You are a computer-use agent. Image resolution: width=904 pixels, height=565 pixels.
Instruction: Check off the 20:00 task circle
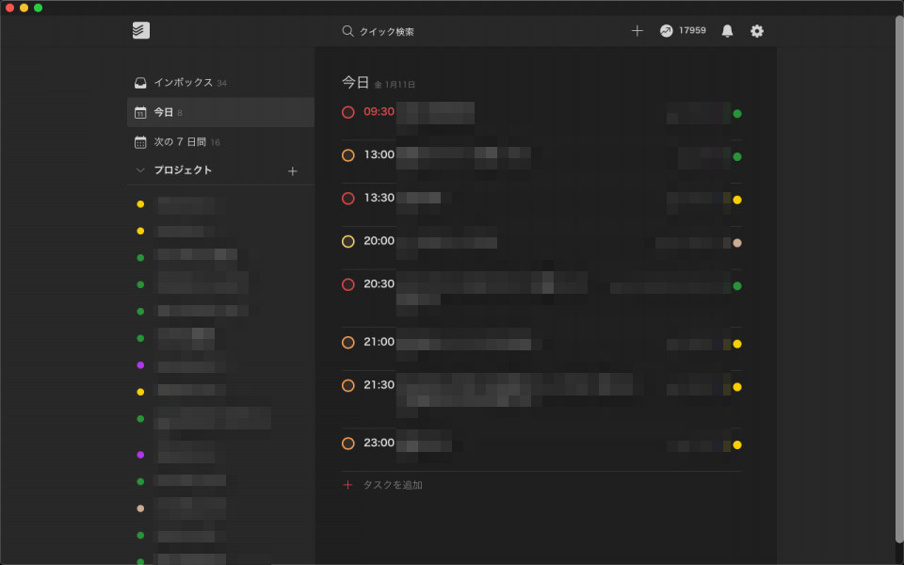[x=348, y=242]
